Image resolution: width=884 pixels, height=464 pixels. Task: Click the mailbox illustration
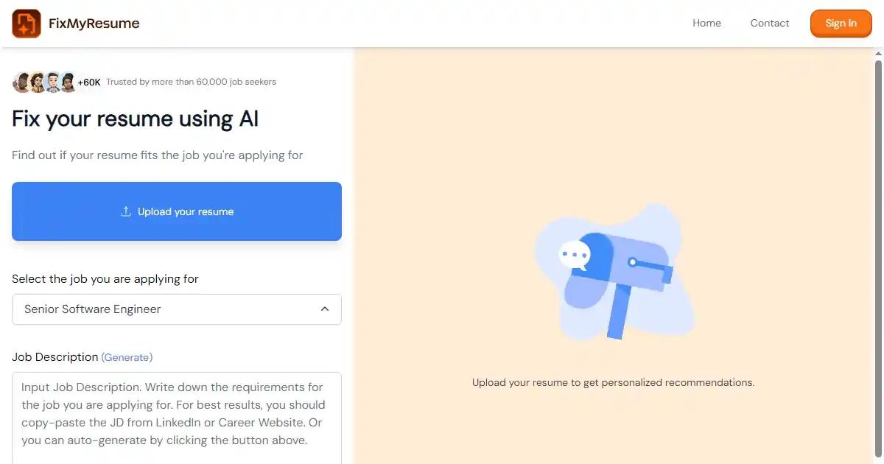(614, 273)
